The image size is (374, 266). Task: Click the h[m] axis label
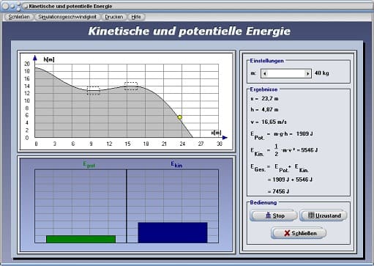49,59
